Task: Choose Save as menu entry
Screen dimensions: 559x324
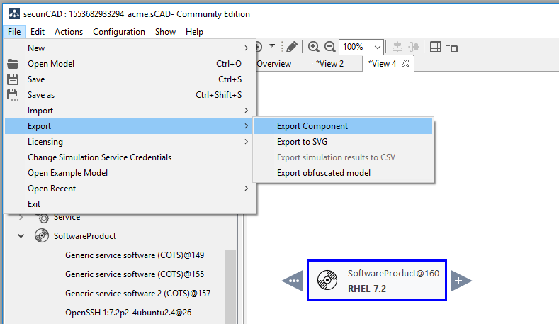Action: coord(130,95)
